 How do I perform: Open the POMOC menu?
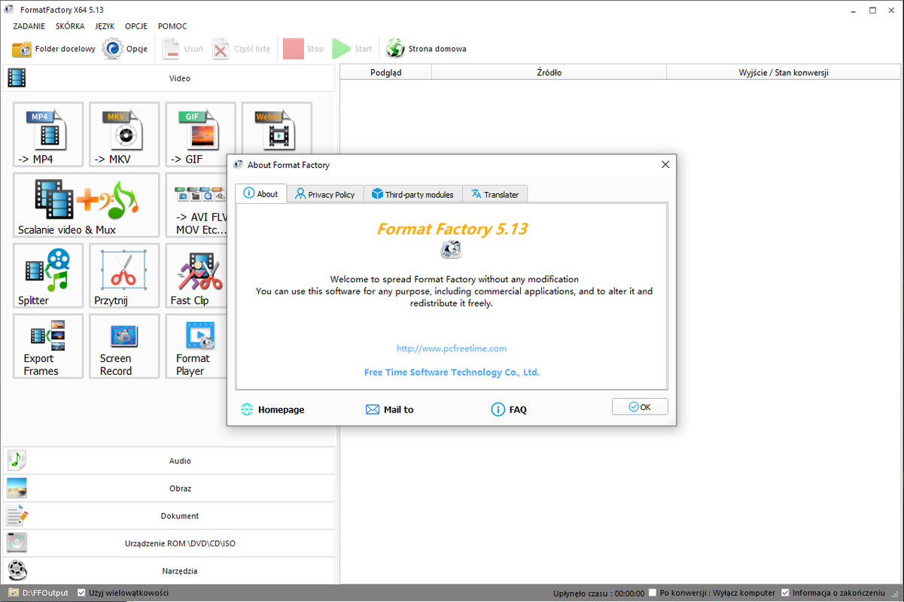[x=172, y=26]
